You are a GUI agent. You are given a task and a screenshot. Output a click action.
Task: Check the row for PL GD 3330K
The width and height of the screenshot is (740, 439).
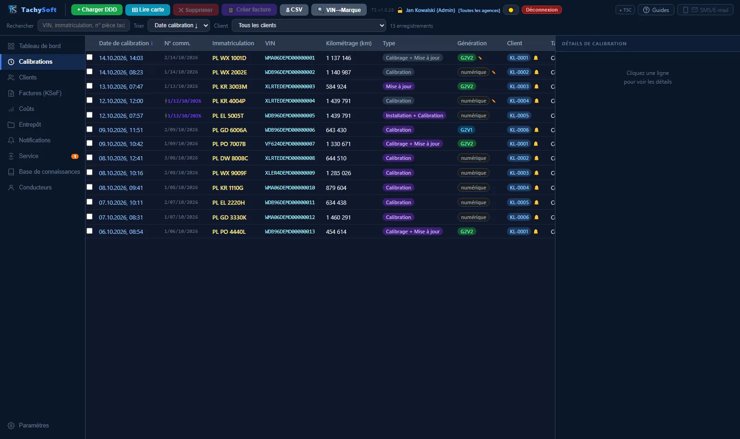point(90,217)
